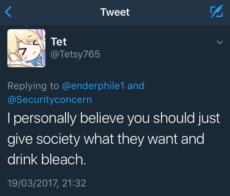Screen dimensions: 230x196
Task: Select the @Tetsy765 handle
Action: click(75, 54)
